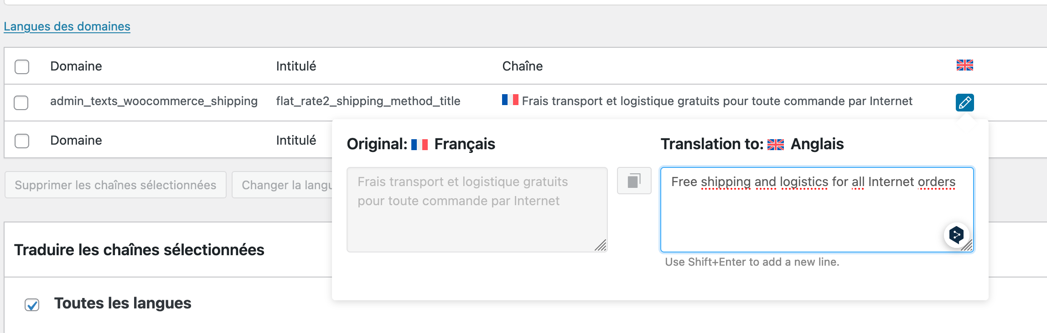Viewport: 1047px width, 333px height.
Task: Open the Langues des domaines link
Action: 67,26
